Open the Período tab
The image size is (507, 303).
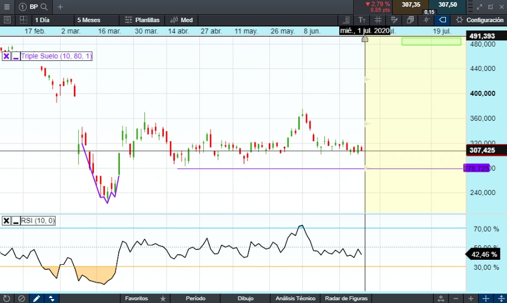[x=195, y=299]
